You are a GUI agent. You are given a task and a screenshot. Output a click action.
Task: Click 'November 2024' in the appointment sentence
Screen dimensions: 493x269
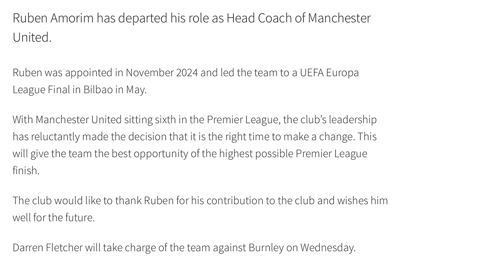(162, 73)
